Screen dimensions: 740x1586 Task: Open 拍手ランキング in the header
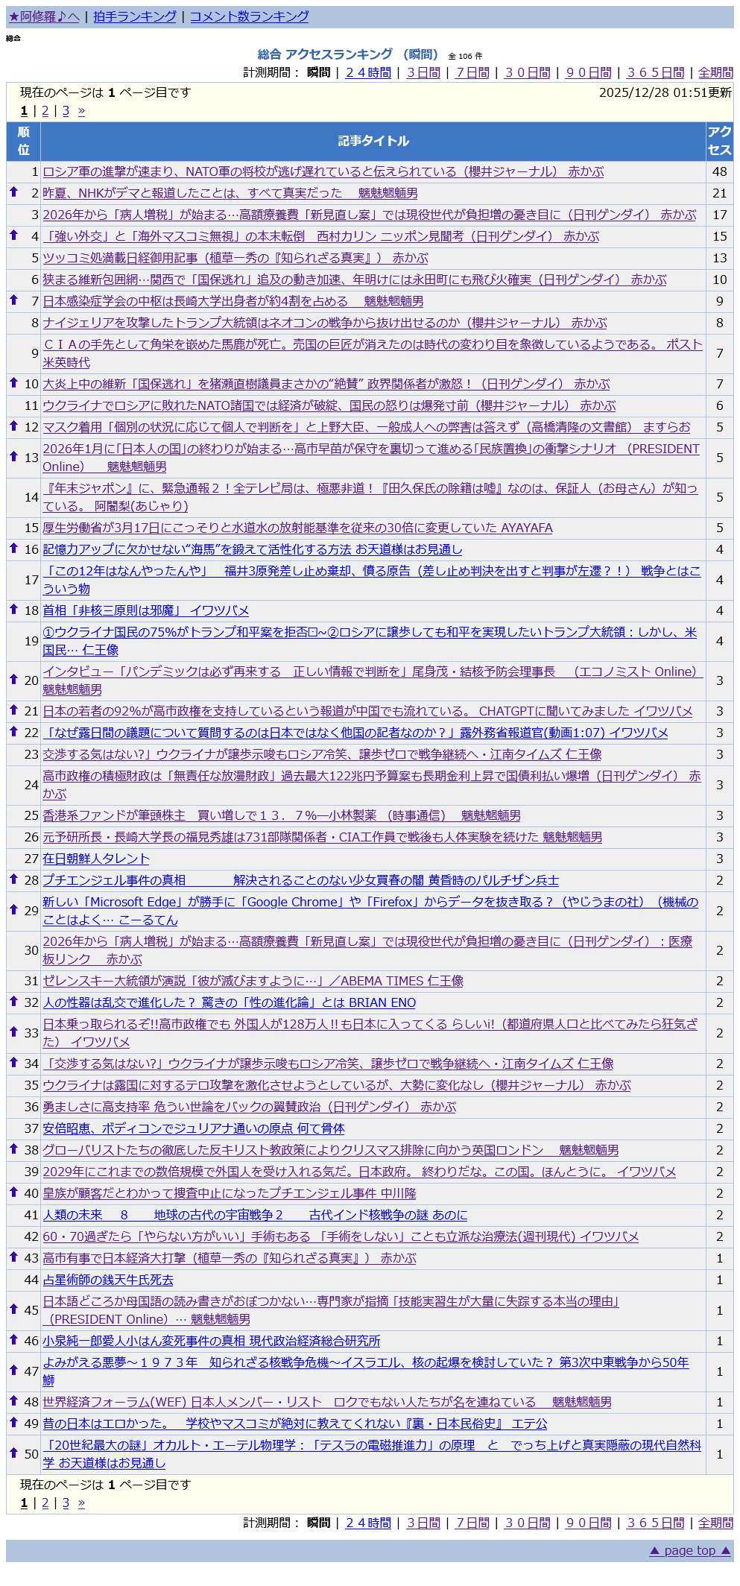(135, 16)
